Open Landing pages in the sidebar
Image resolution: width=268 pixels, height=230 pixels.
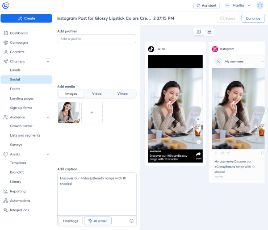[x=22, y=98]
